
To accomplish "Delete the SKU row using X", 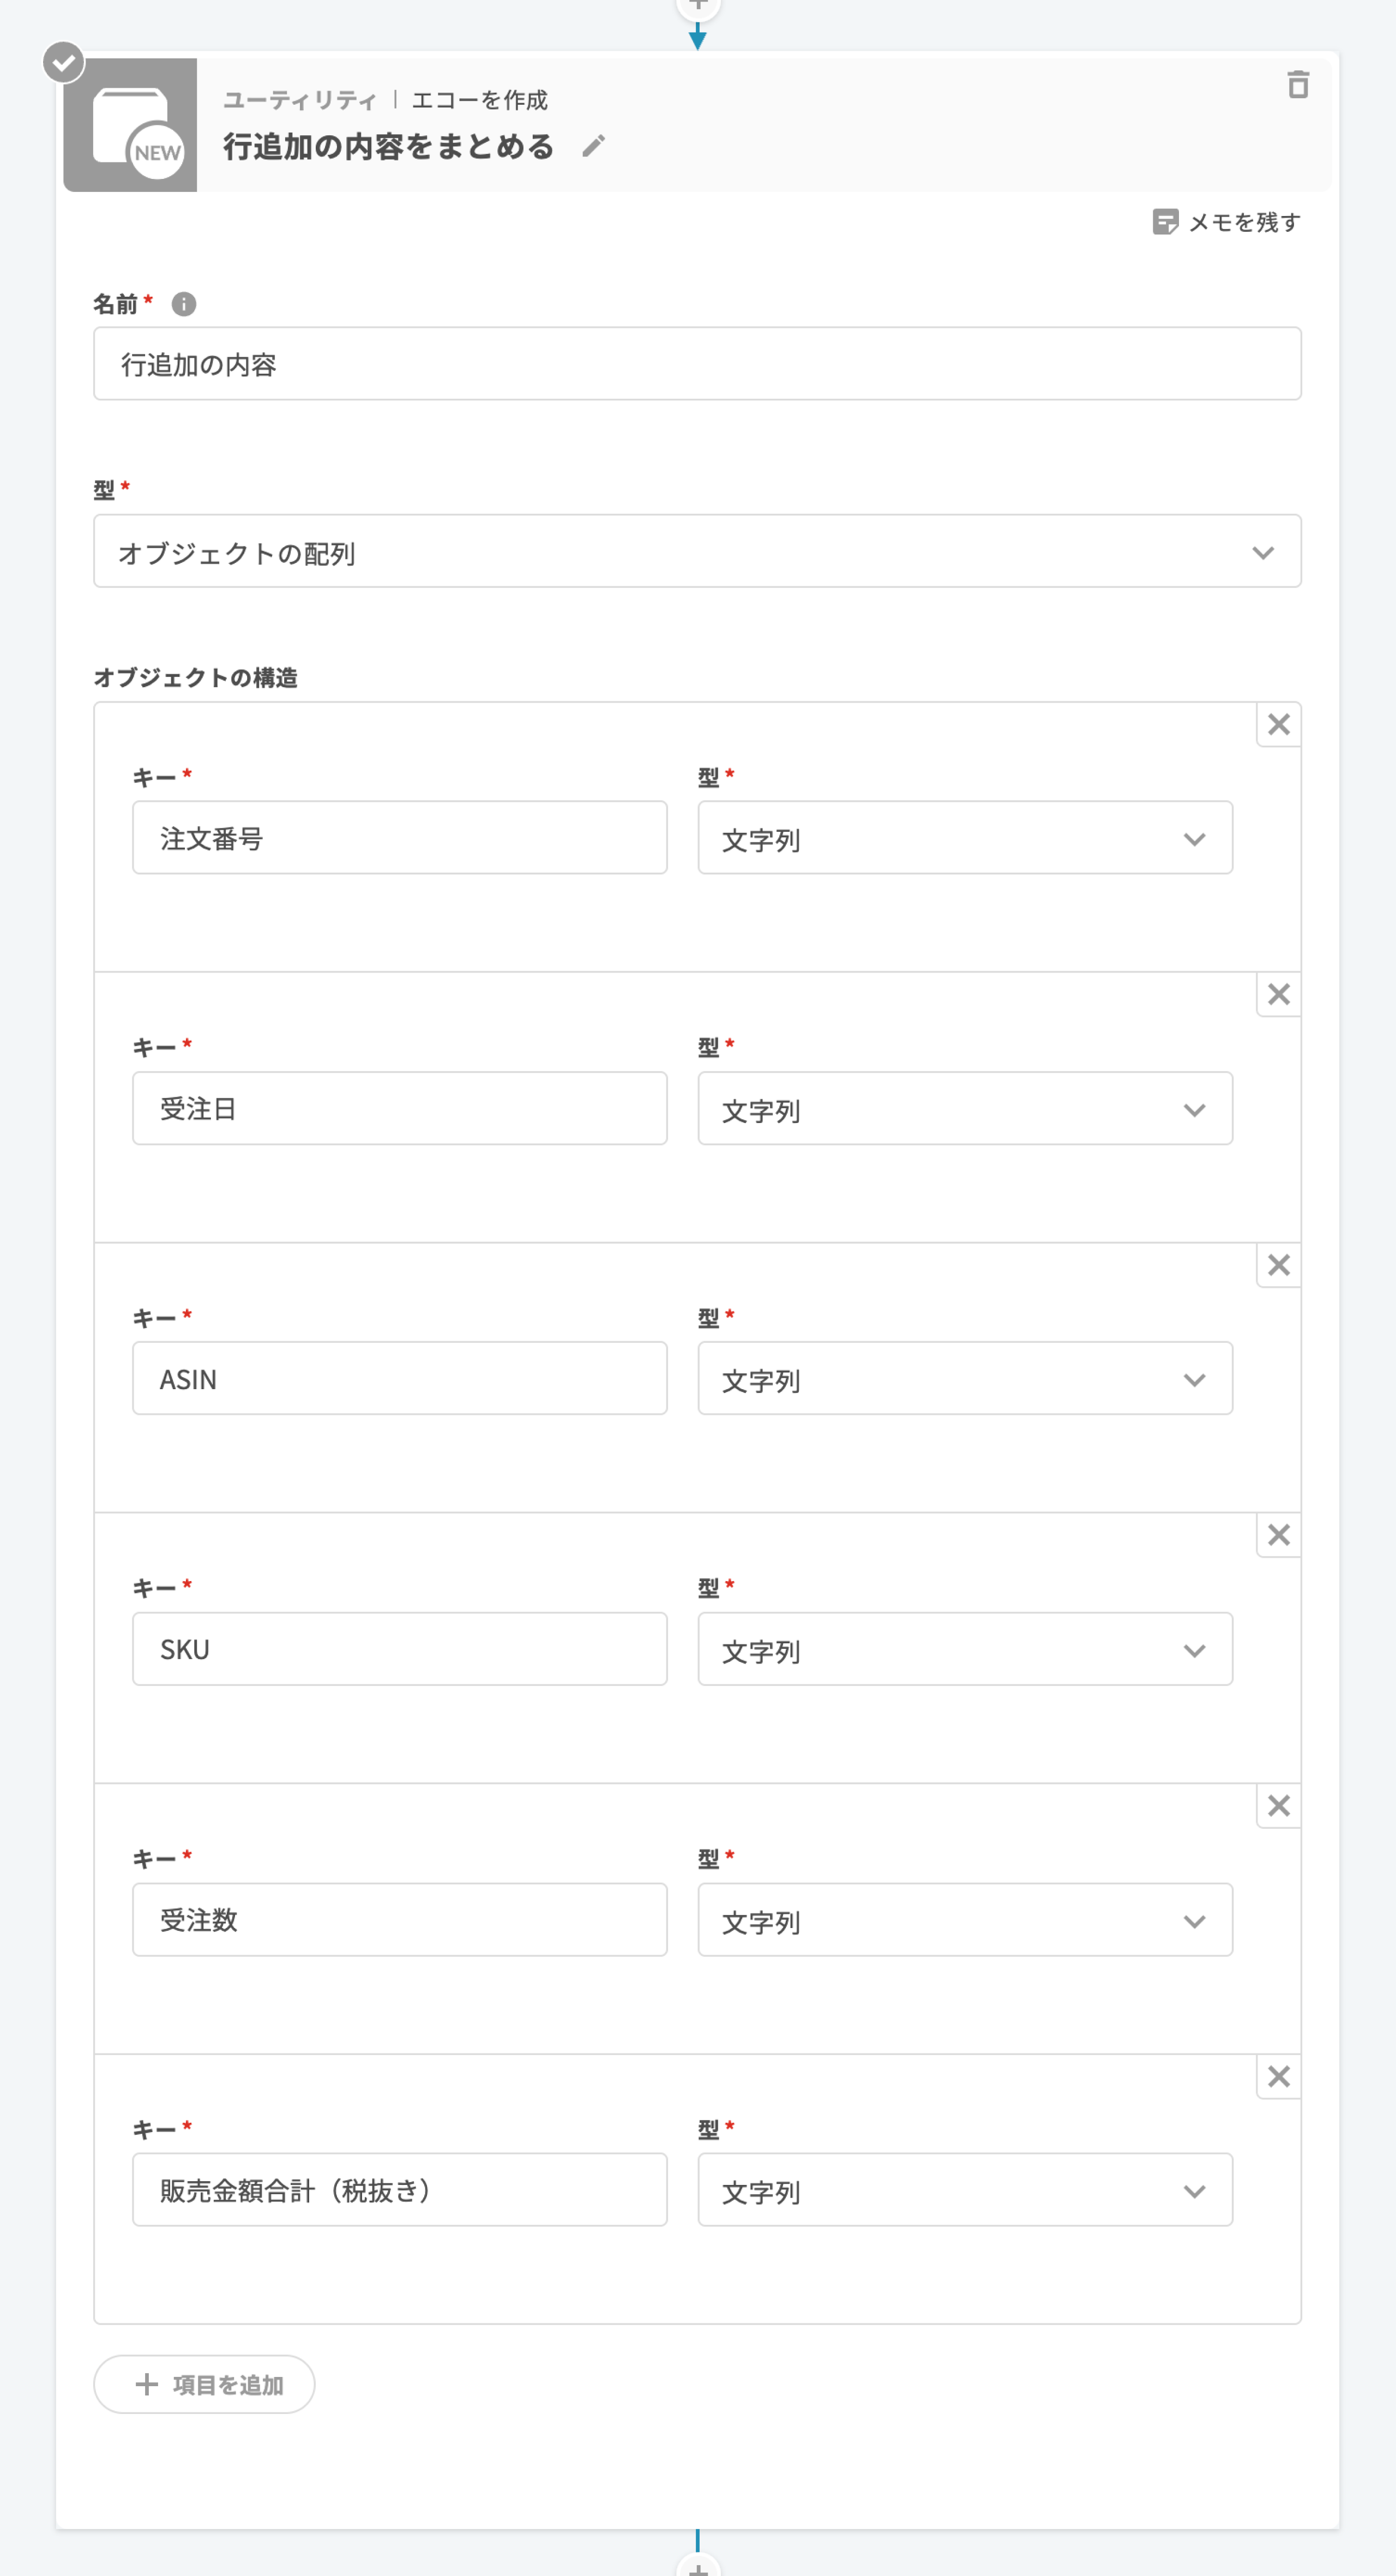I will pyautogui.click(x=1278, y=1536).
